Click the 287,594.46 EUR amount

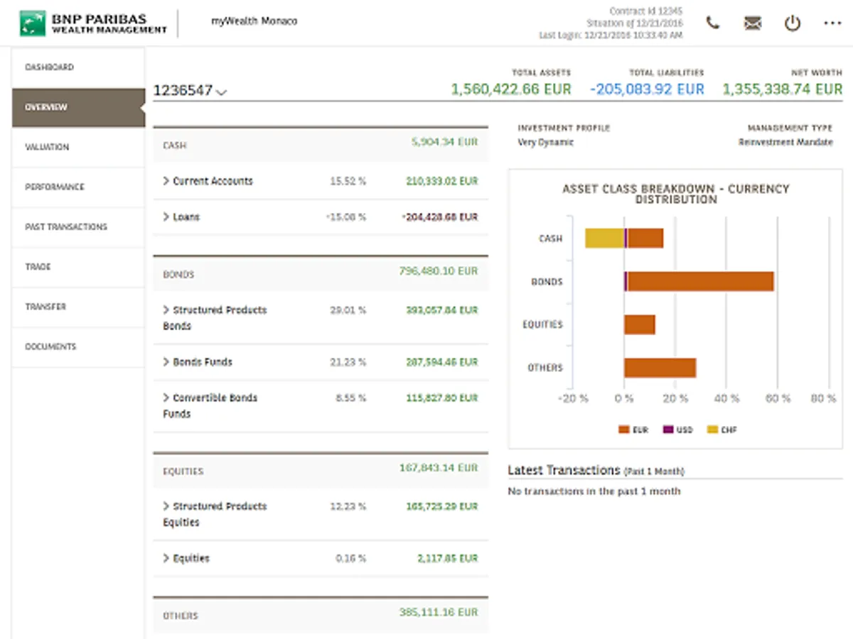point(442,362)
